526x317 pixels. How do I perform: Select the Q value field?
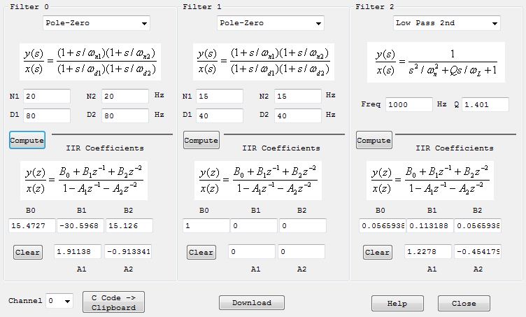tap(484, 104)
